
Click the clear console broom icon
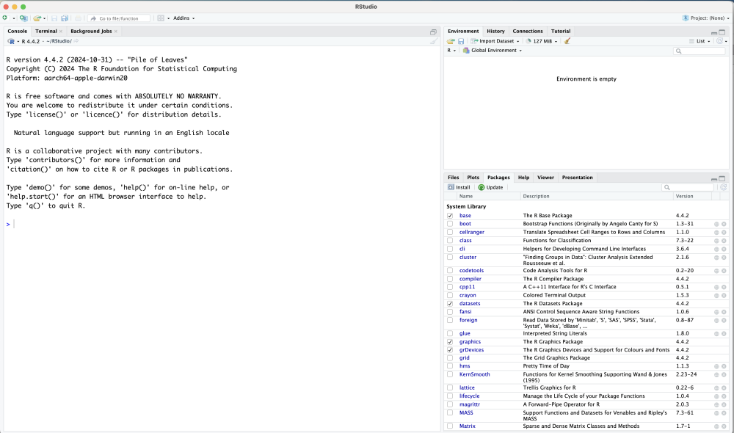coord(434,41)
